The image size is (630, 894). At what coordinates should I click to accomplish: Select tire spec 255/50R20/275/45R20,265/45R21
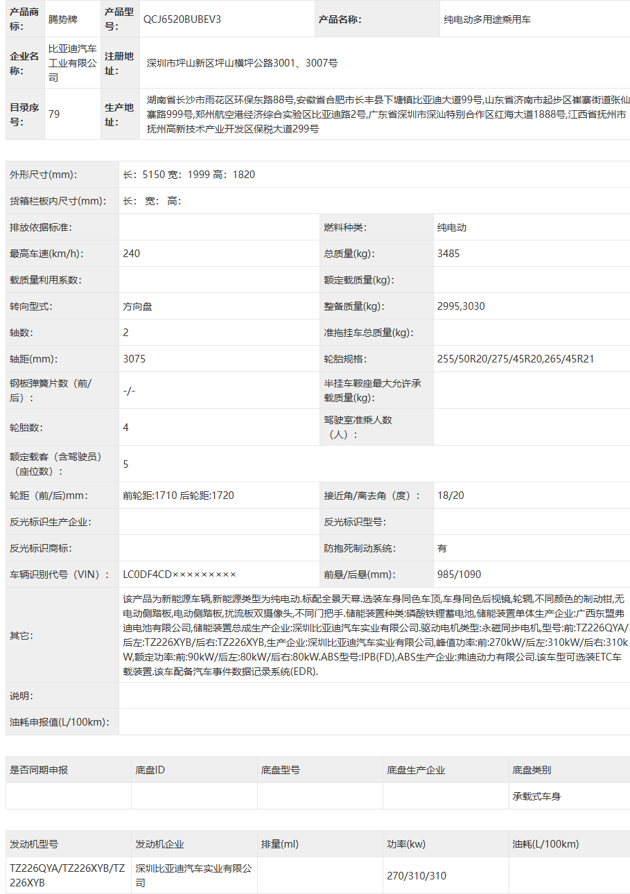516,359
